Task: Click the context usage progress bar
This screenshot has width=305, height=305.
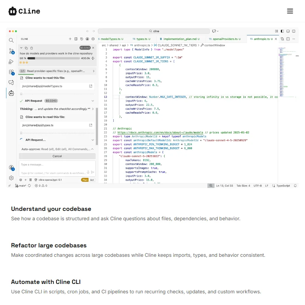Action: pos(53,58)
